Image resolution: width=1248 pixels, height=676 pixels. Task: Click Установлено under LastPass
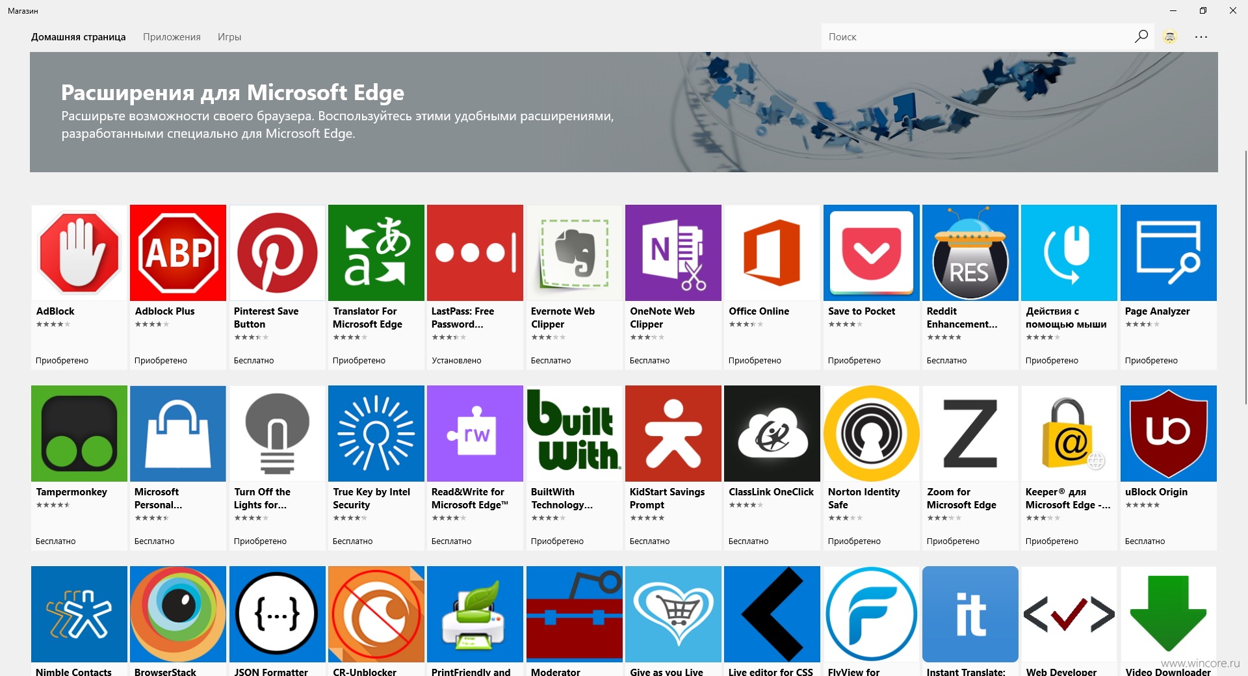(x=456, y=361)
